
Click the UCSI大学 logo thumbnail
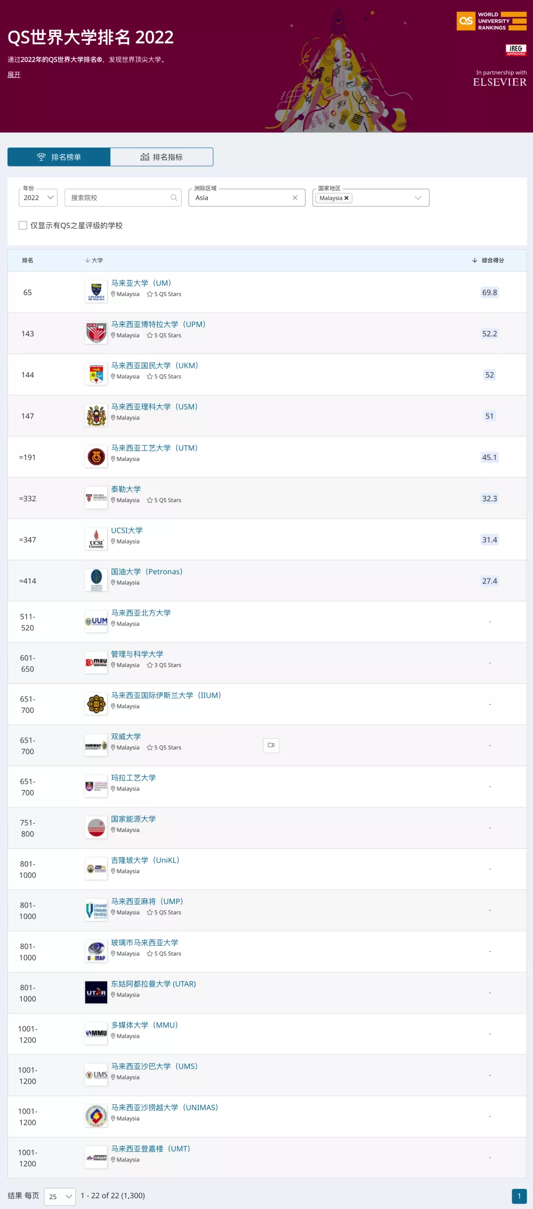(x=96, y=539)
